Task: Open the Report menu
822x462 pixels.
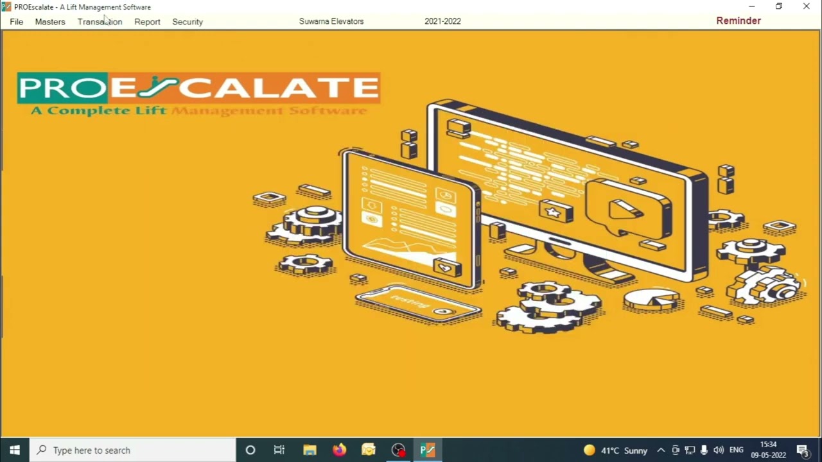Action: [x=147, y=22]
